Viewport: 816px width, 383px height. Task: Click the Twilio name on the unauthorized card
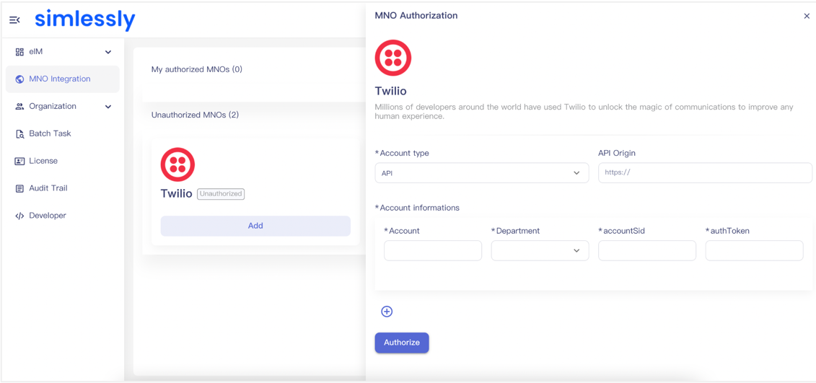coord(177,193)
